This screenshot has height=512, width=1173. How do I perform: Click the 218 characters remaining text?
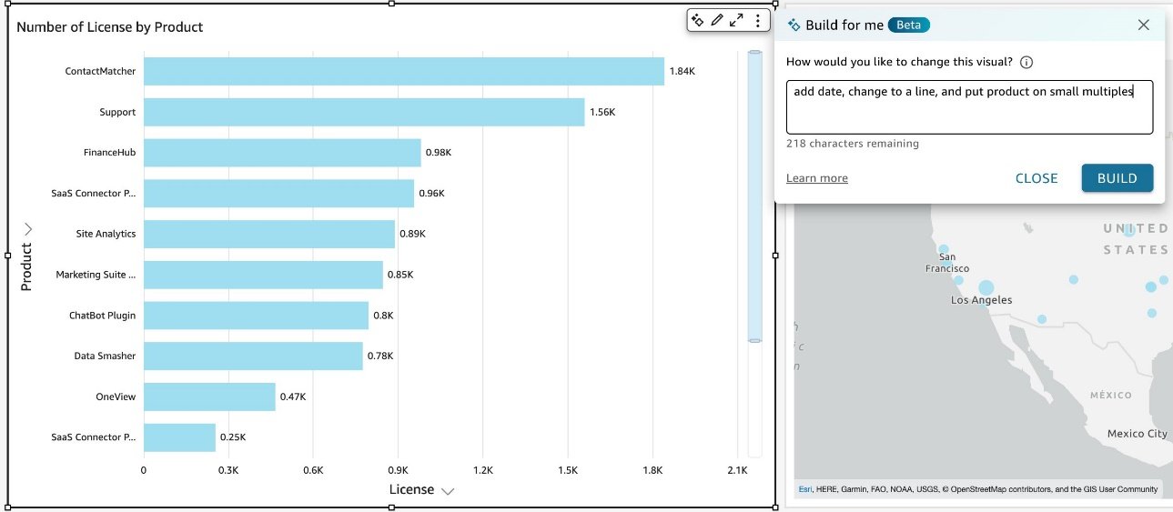[853, 144]
